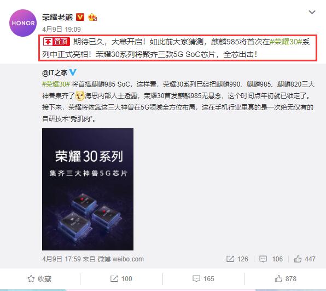Click the red 置顶 pinned badge

(56, 42)
